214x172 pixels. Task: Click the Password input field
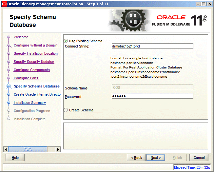click(152, 96)
